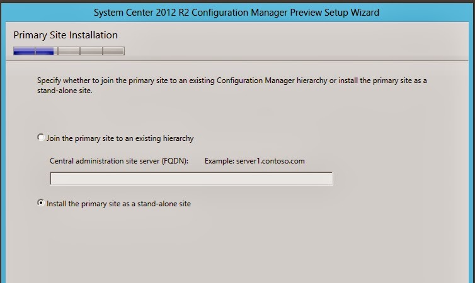Viewport: 475px width, 283px height.
Task: Click the blank gray area below the stand-alone option
Action: (239, 245)
